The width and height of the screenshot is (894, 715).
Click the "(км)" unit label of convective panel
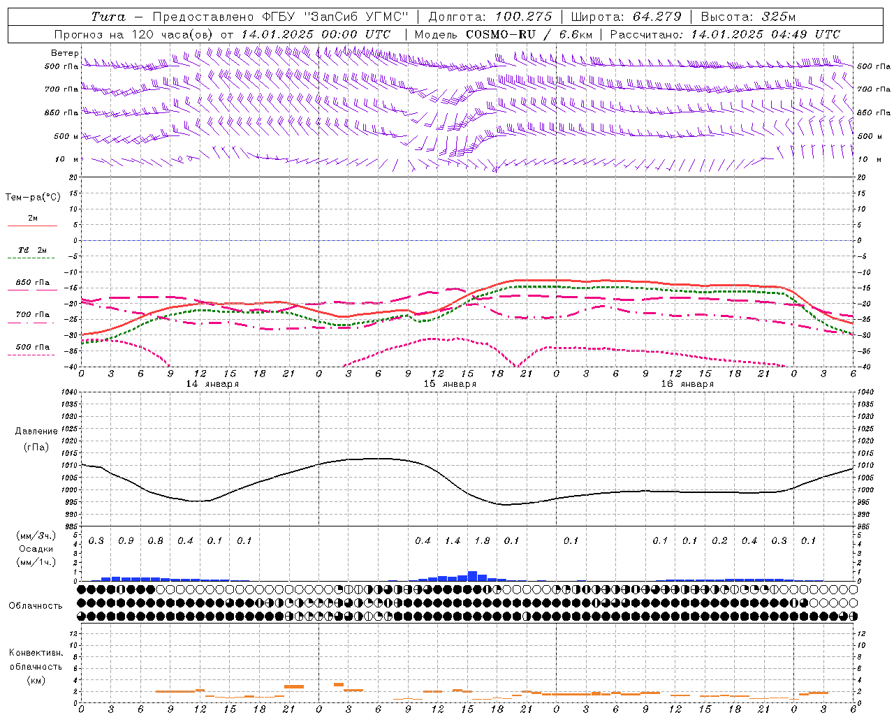coord(36,680)
